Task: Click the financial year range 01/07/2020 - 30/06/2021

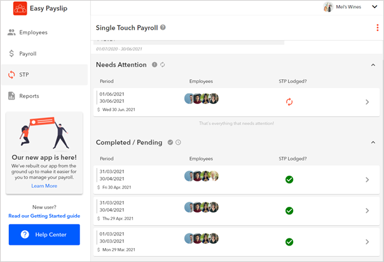Action: (x=119, y=49)
